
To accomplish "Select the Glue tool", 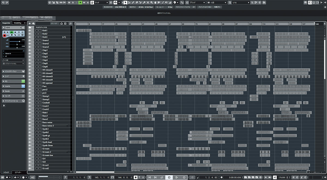I will tap(144, 2).
